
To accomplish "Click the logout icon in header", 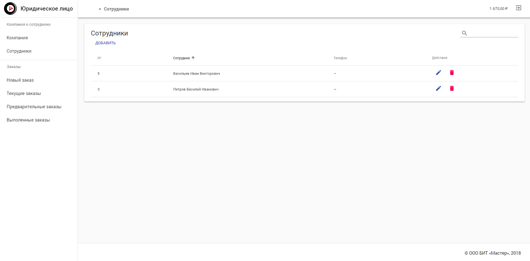I will coord(518,8).
